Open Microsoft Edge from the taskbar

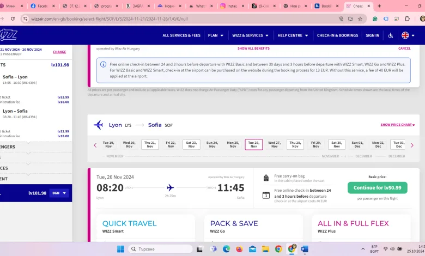click(x=226, y=249)
